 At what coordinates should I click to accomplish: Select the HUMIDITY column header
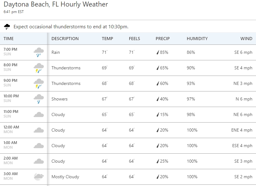coord(197,39)
